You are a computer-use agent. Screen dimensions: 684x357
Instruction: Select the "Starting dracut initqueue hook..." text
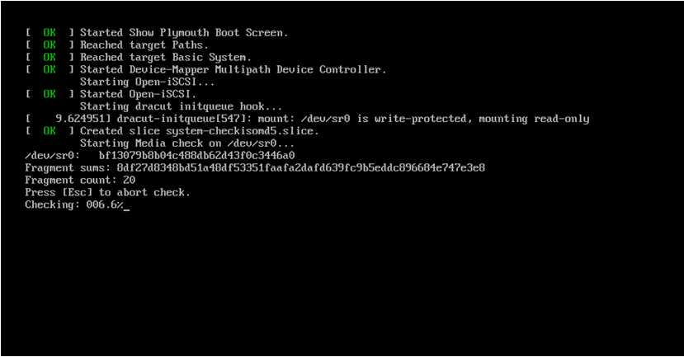click(x=181, y=106)
